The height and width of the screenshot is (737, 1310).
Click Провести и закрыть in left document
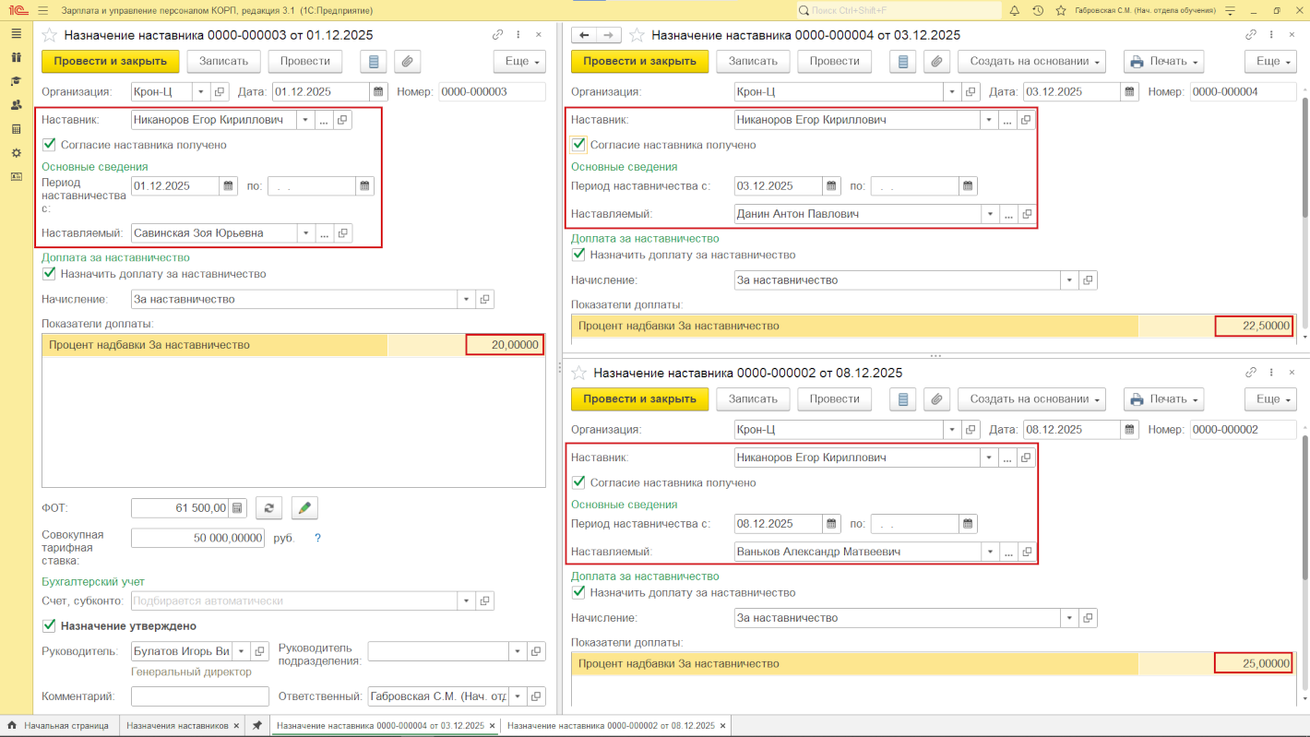click(x=110, y=62)
